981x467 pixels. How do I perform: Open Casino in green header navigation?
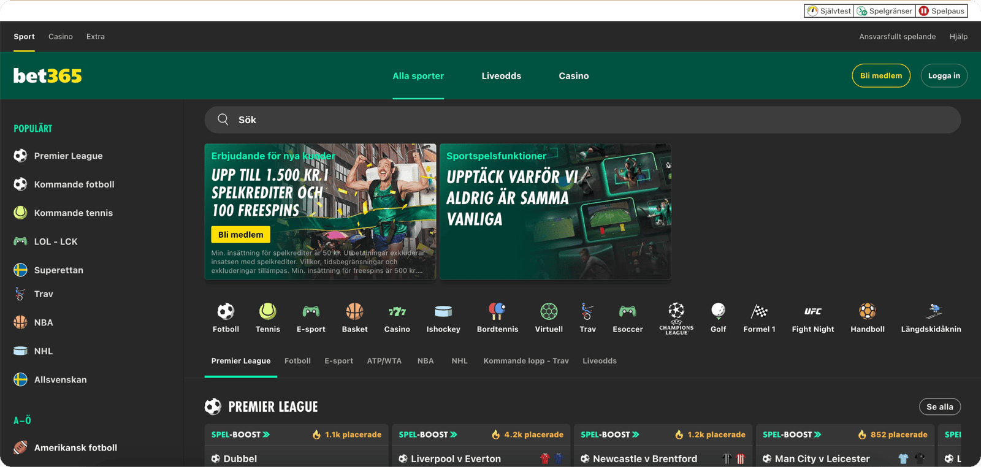click(574, 76)
